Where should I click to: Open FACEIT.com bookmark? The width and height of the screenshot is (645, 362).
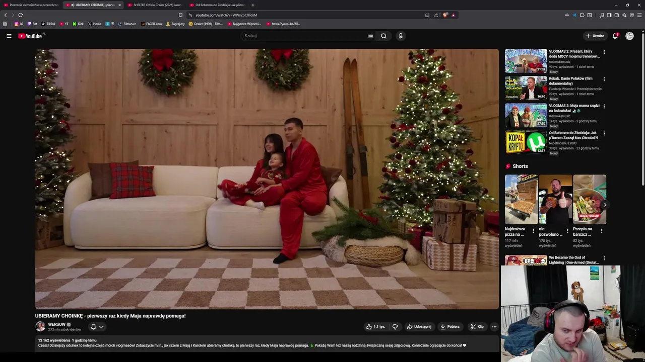152,24
